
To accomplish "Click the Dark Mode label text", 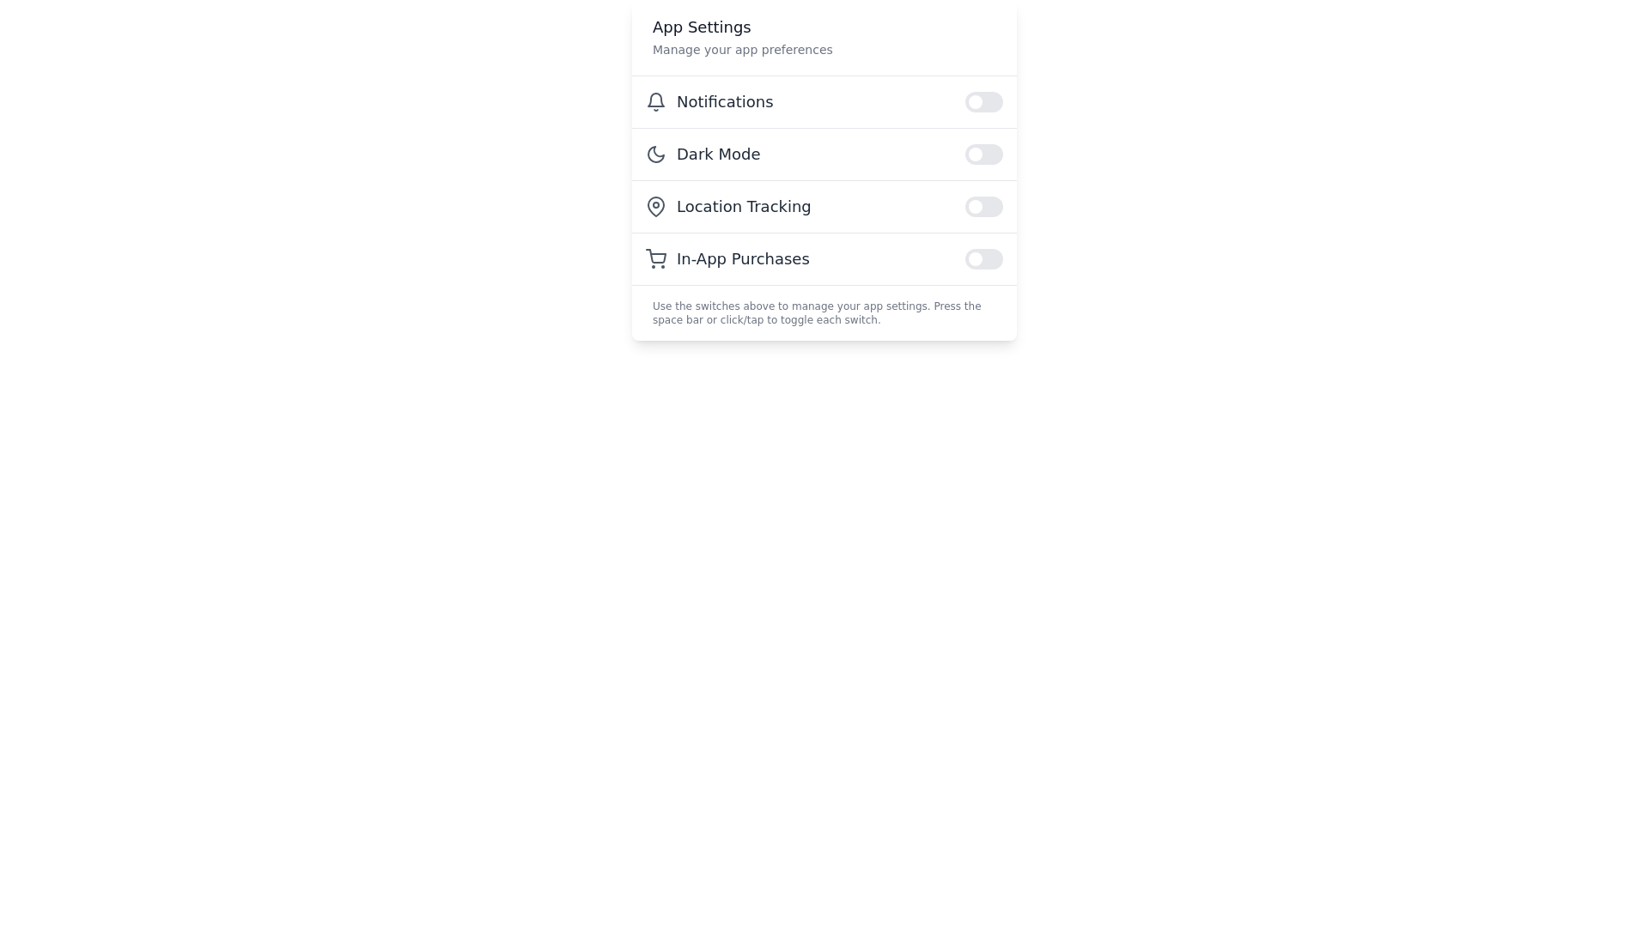I will [x=718, y=154].
